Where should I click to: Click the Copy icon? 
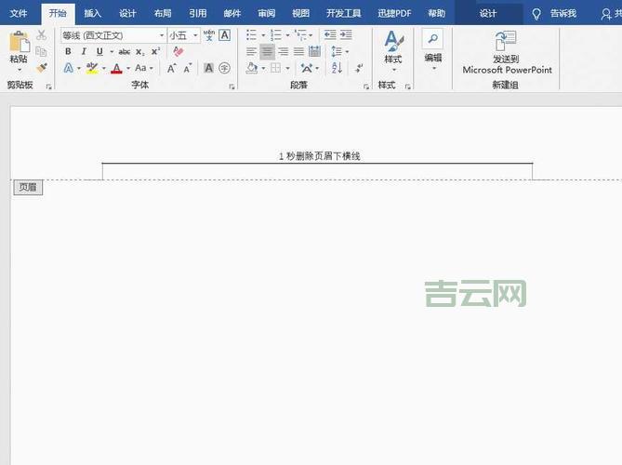(41, 51)
